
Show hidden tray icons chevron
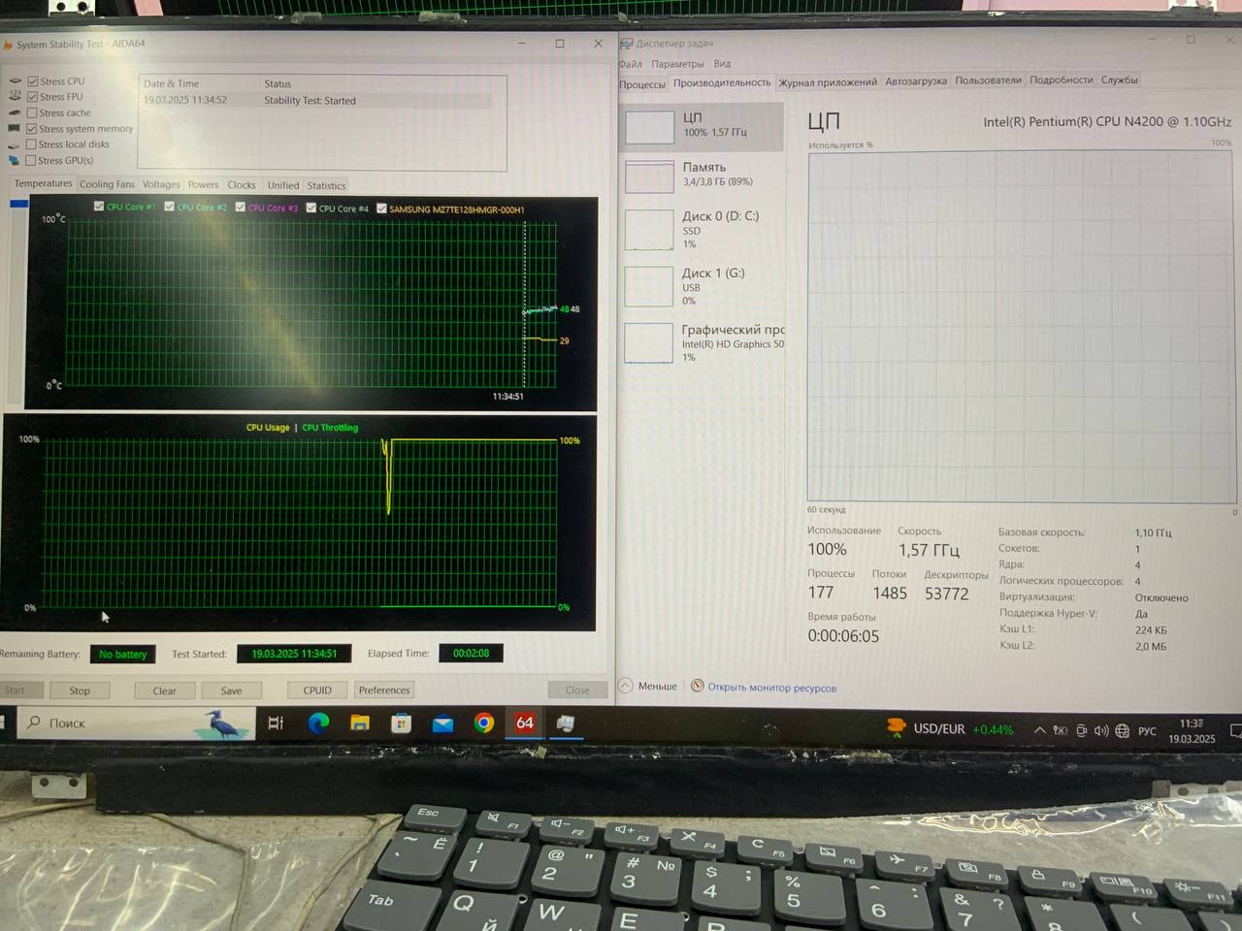1039,730
